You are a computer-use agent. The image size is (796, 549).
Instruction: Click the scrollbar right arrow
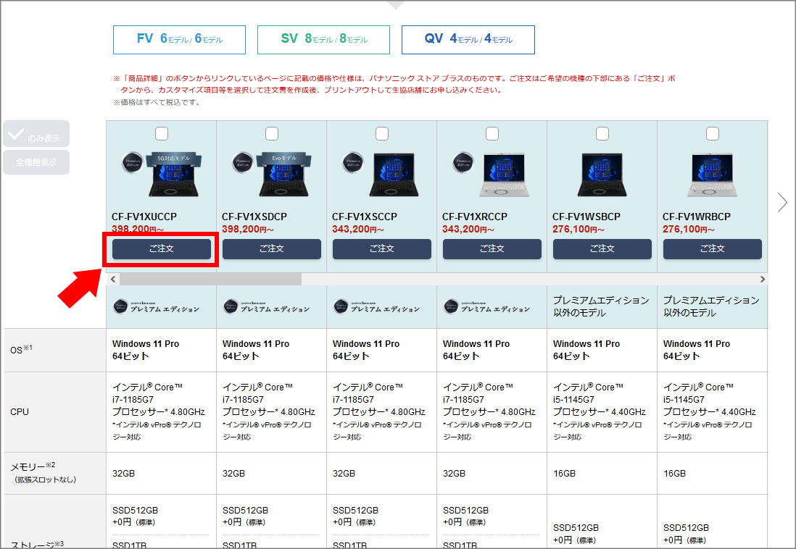point(762,279)
